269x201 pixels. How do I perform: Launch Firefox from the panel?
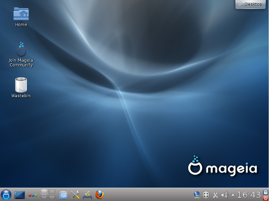click(99, 195)
